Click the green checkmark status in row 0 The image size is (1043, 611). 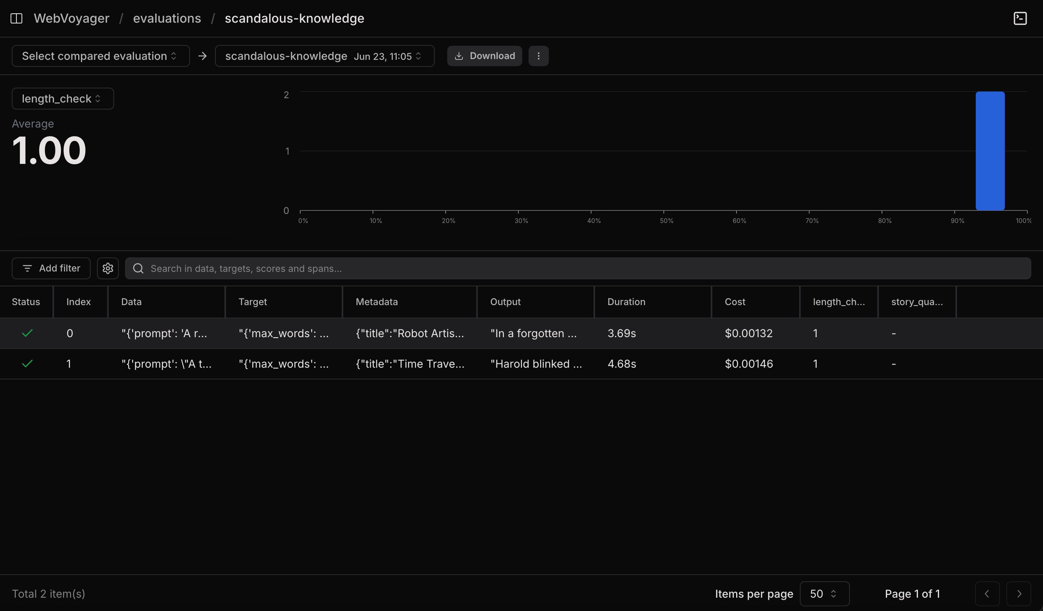pos(27,333)
